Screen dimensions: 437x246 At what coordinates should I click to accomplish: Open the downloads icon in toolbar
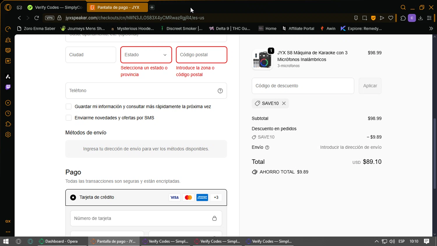point(421,18)
